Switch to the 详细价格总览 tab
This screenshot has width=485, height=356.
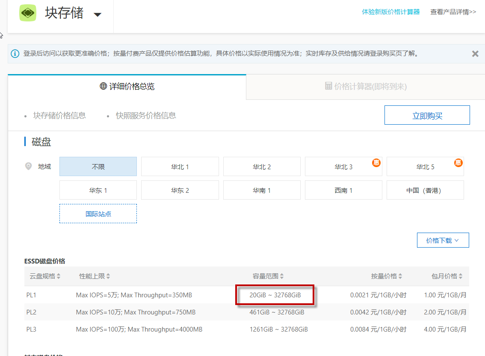(x=127, y=87)
